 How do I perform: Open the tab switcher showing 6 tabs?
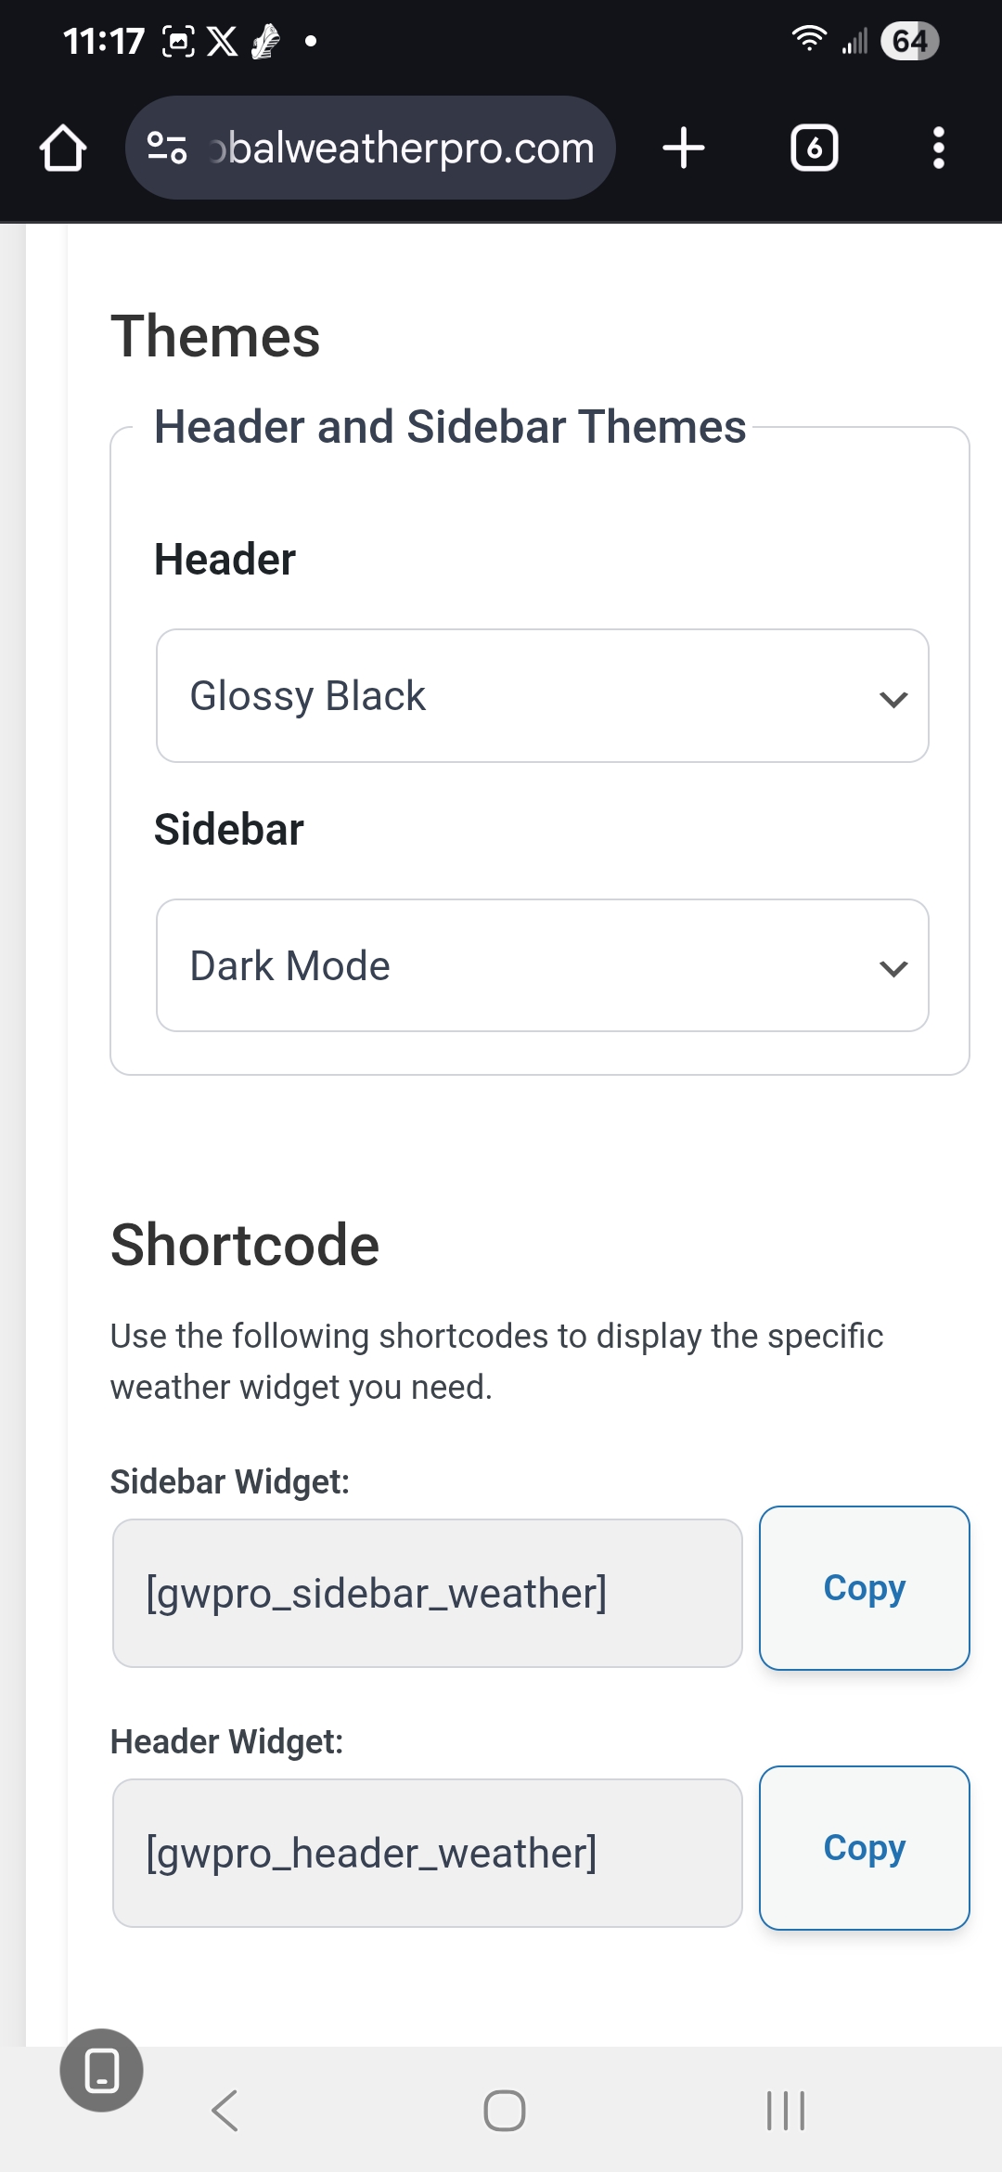(x=814, y=149)
